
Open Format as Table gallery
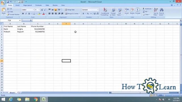coord(113,12)
